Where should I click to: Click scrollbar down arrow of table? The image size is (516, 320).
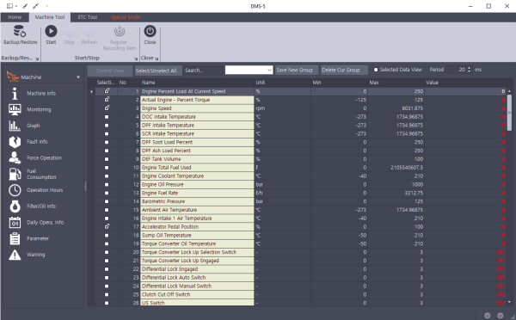(x=509, y=302)
